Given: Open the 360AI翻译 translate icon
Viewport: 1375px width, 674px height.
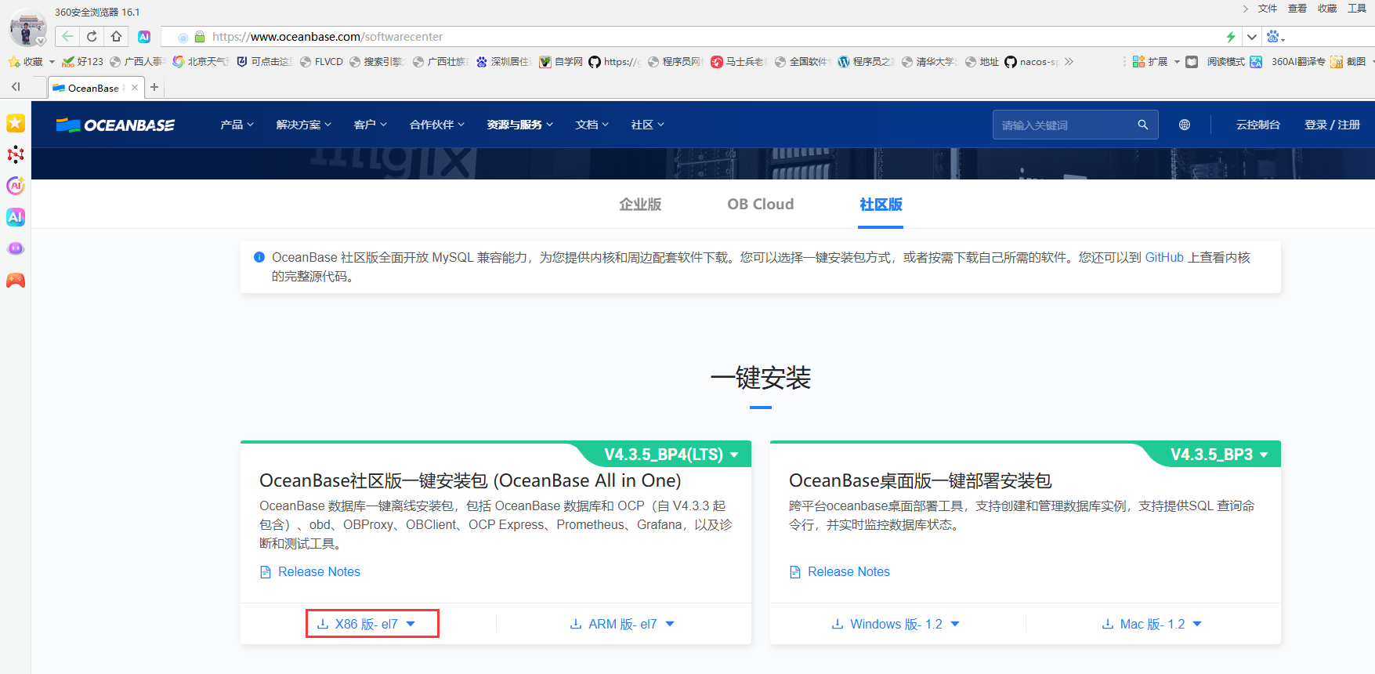Looking at the screenshot, I should (1256, 61).
